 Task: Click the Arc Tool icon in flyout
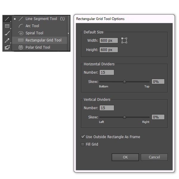pyautogui.click(x=21, y=26)
